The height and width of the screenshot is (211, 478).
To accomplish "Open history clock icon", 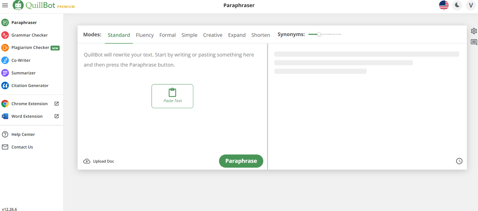I will pyautogui.click(x=459, y=161).
